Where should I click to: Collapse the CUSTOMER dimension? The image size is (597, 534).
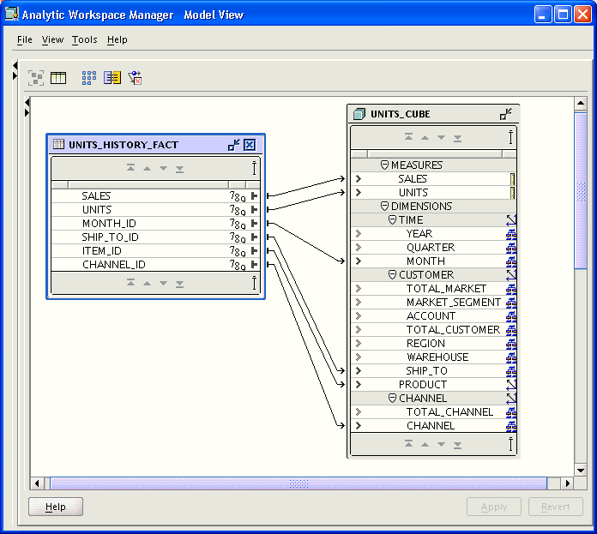392,274
